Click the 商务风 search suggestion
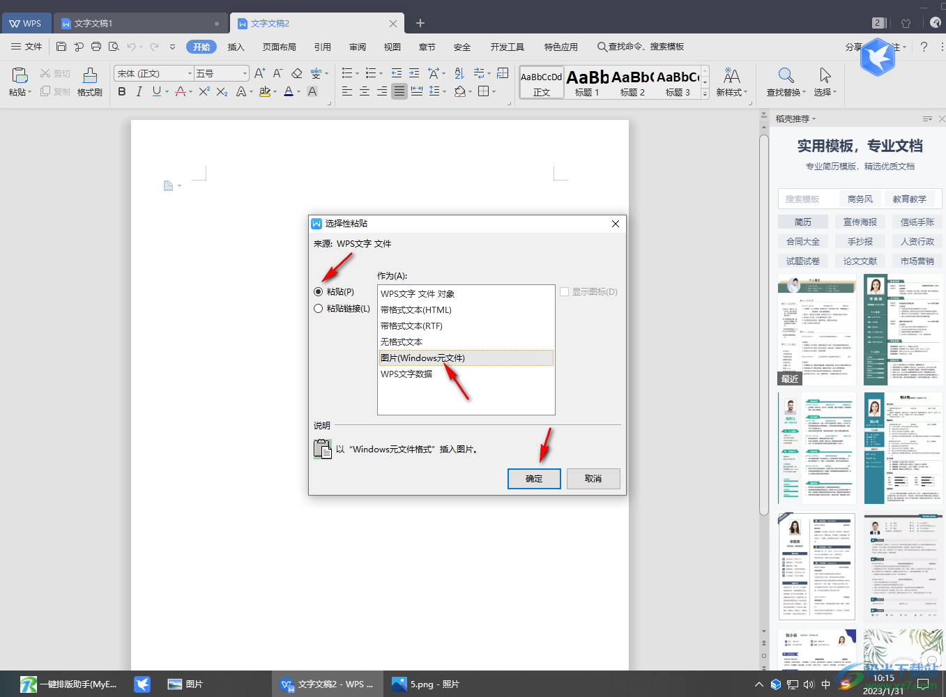This screenshot has height=697, width=946. pyautogui.click(x=860, y=199)
